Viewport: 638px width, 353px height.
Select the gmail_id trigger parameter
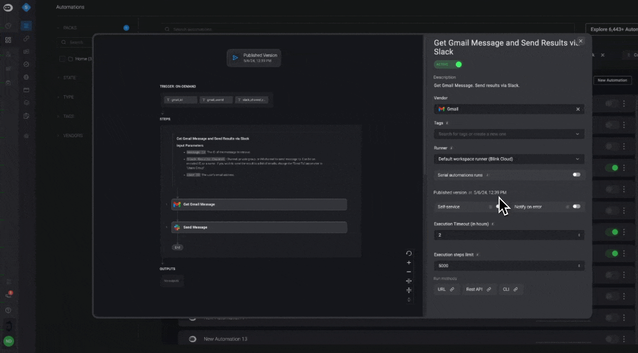coord(181,100)
